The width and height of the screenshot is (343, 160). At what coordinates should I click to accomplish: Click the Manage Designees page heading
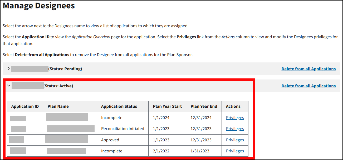tap(39, 6)
